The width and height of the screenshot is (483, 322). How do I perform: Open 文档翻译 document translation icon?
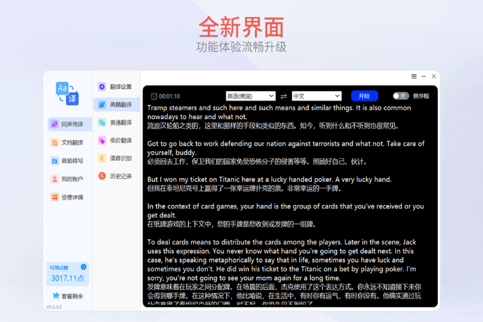[x=55, y=143]
